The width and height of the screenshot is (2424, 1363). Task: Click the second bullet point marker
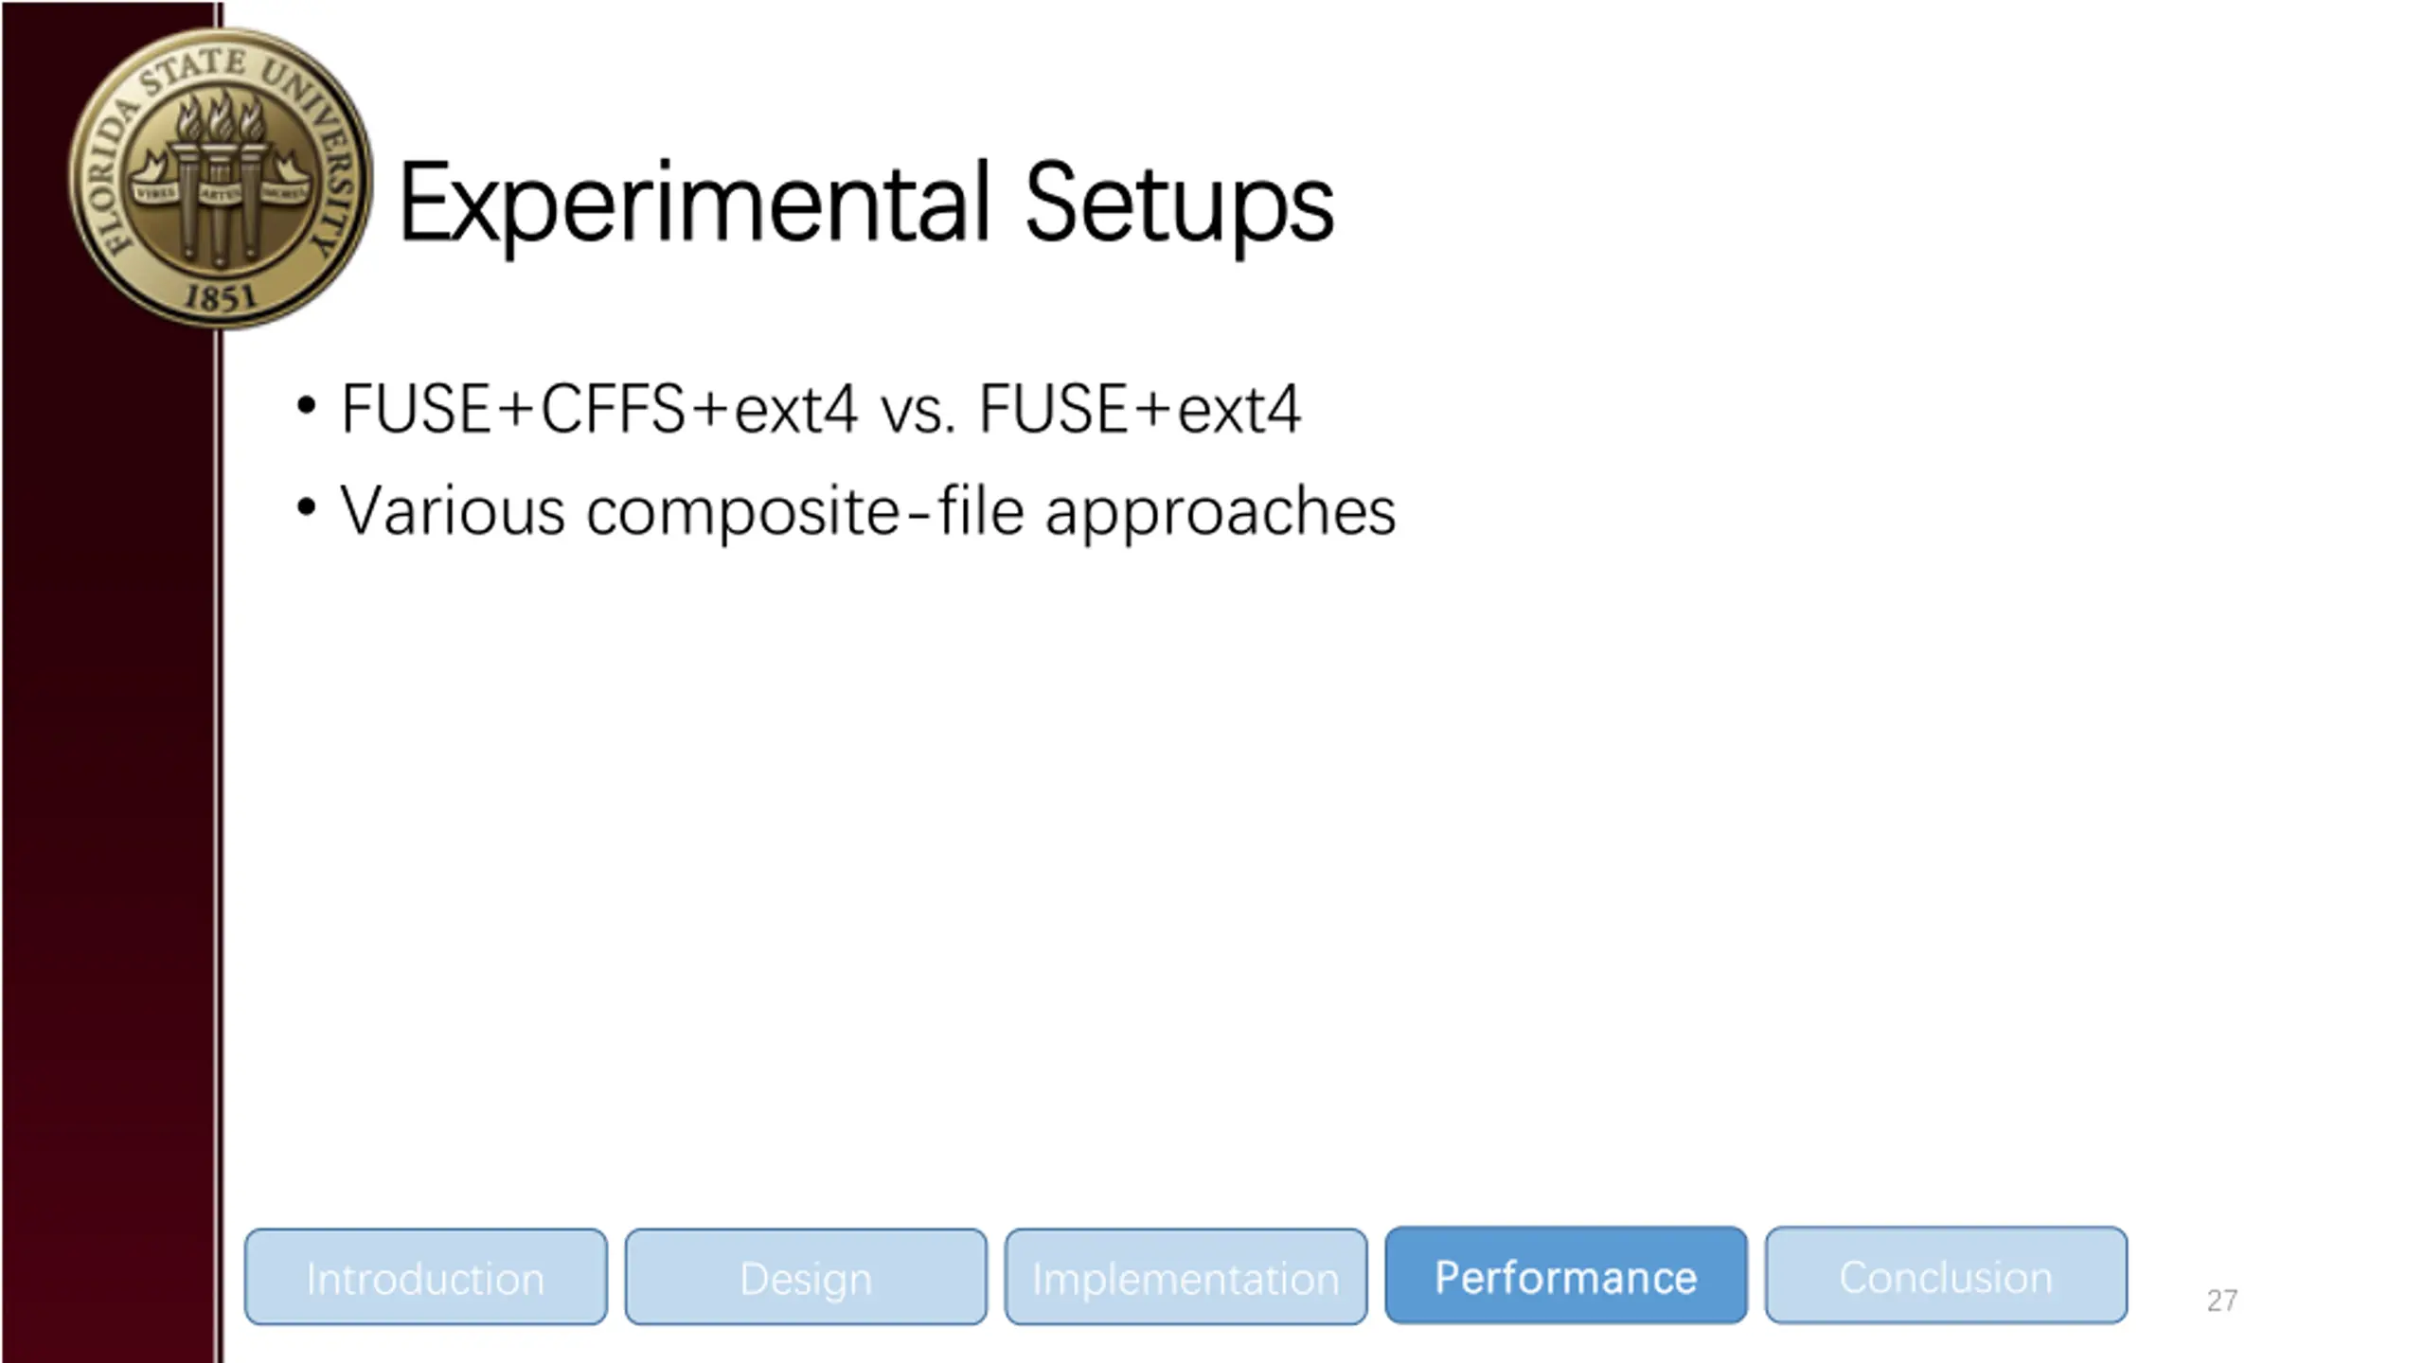coord(305,507)
